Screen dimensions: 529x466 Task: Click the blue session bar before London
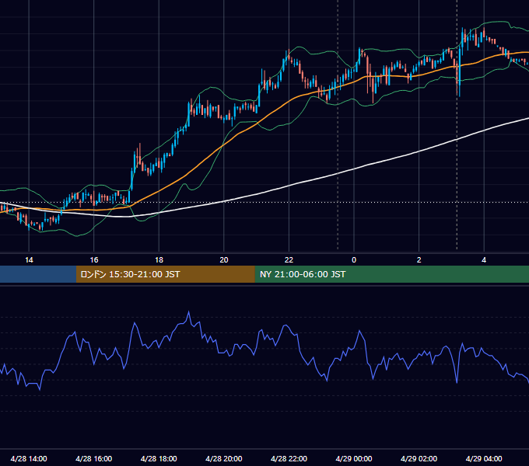(x=38, y=274)
